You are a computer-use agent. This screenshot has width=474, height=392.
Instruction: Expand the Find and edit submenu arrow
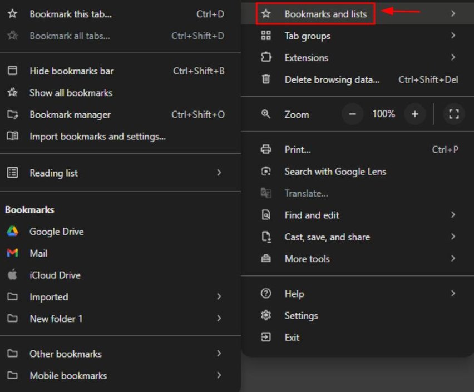pyautogui.click(x=453, y=214)
